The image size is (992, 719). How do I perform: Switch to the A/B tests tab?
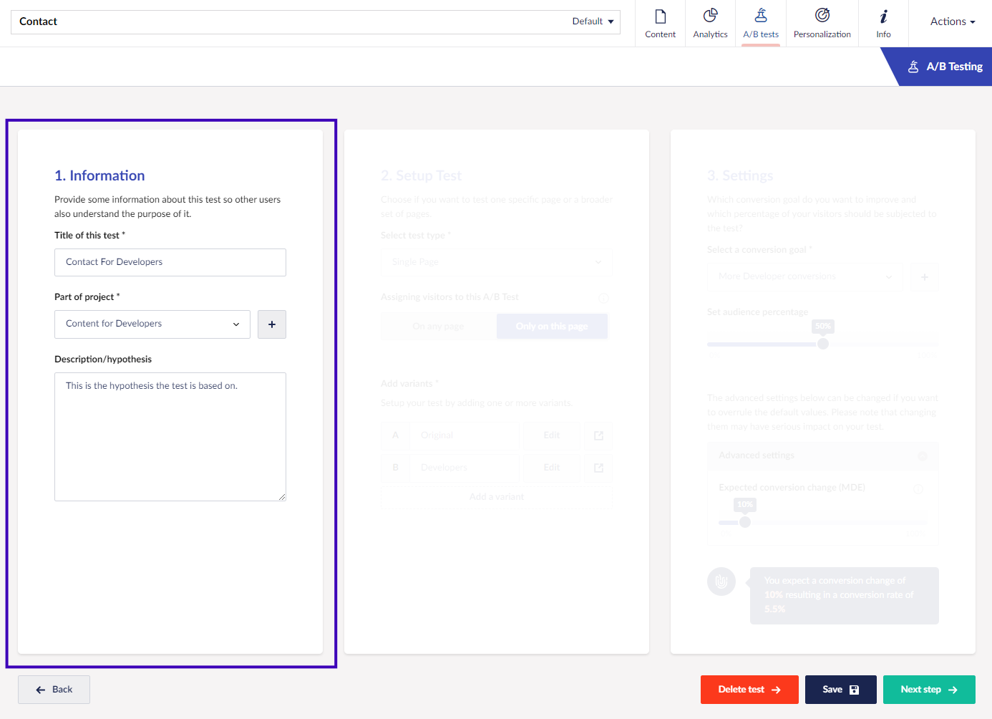point(761,24)
